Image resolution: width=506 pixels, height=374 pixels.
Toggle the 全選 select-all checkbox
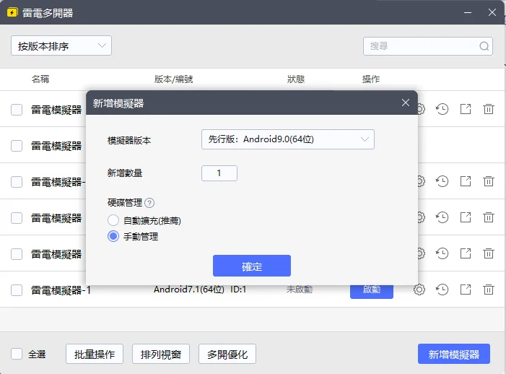click(x=17, y=354)
